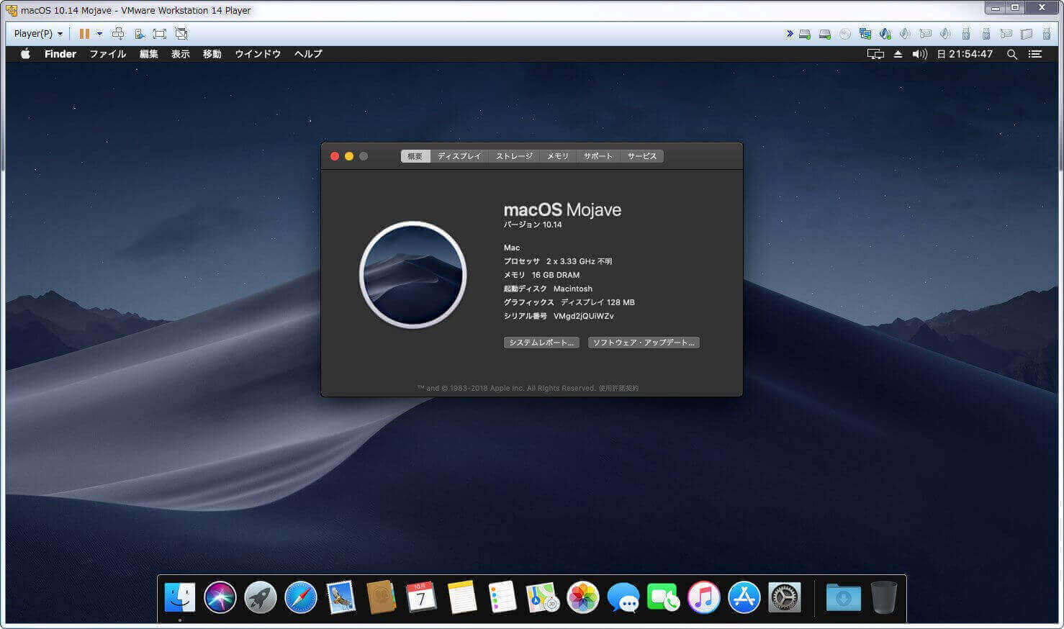Launch Siri from the Dock
The height and width of the screenshot is (629, 1064).
[x=220, y=597]
